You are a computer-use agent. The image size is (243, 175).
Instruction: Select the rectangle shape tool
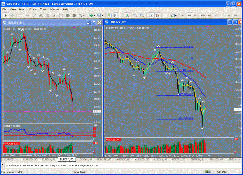[x=74, y=15]
